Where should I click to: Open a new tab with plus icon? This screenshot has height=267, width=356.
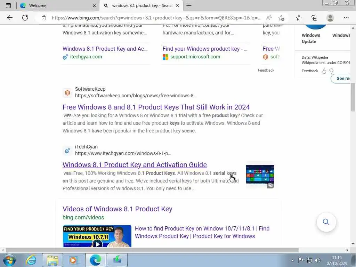pyautogui.click(x=189, y=6)
